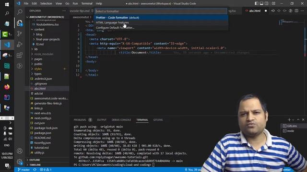Toggle primary side bar layout icon
The height and width of the screenshot is (172, 307).
click(x=257, y=3)
